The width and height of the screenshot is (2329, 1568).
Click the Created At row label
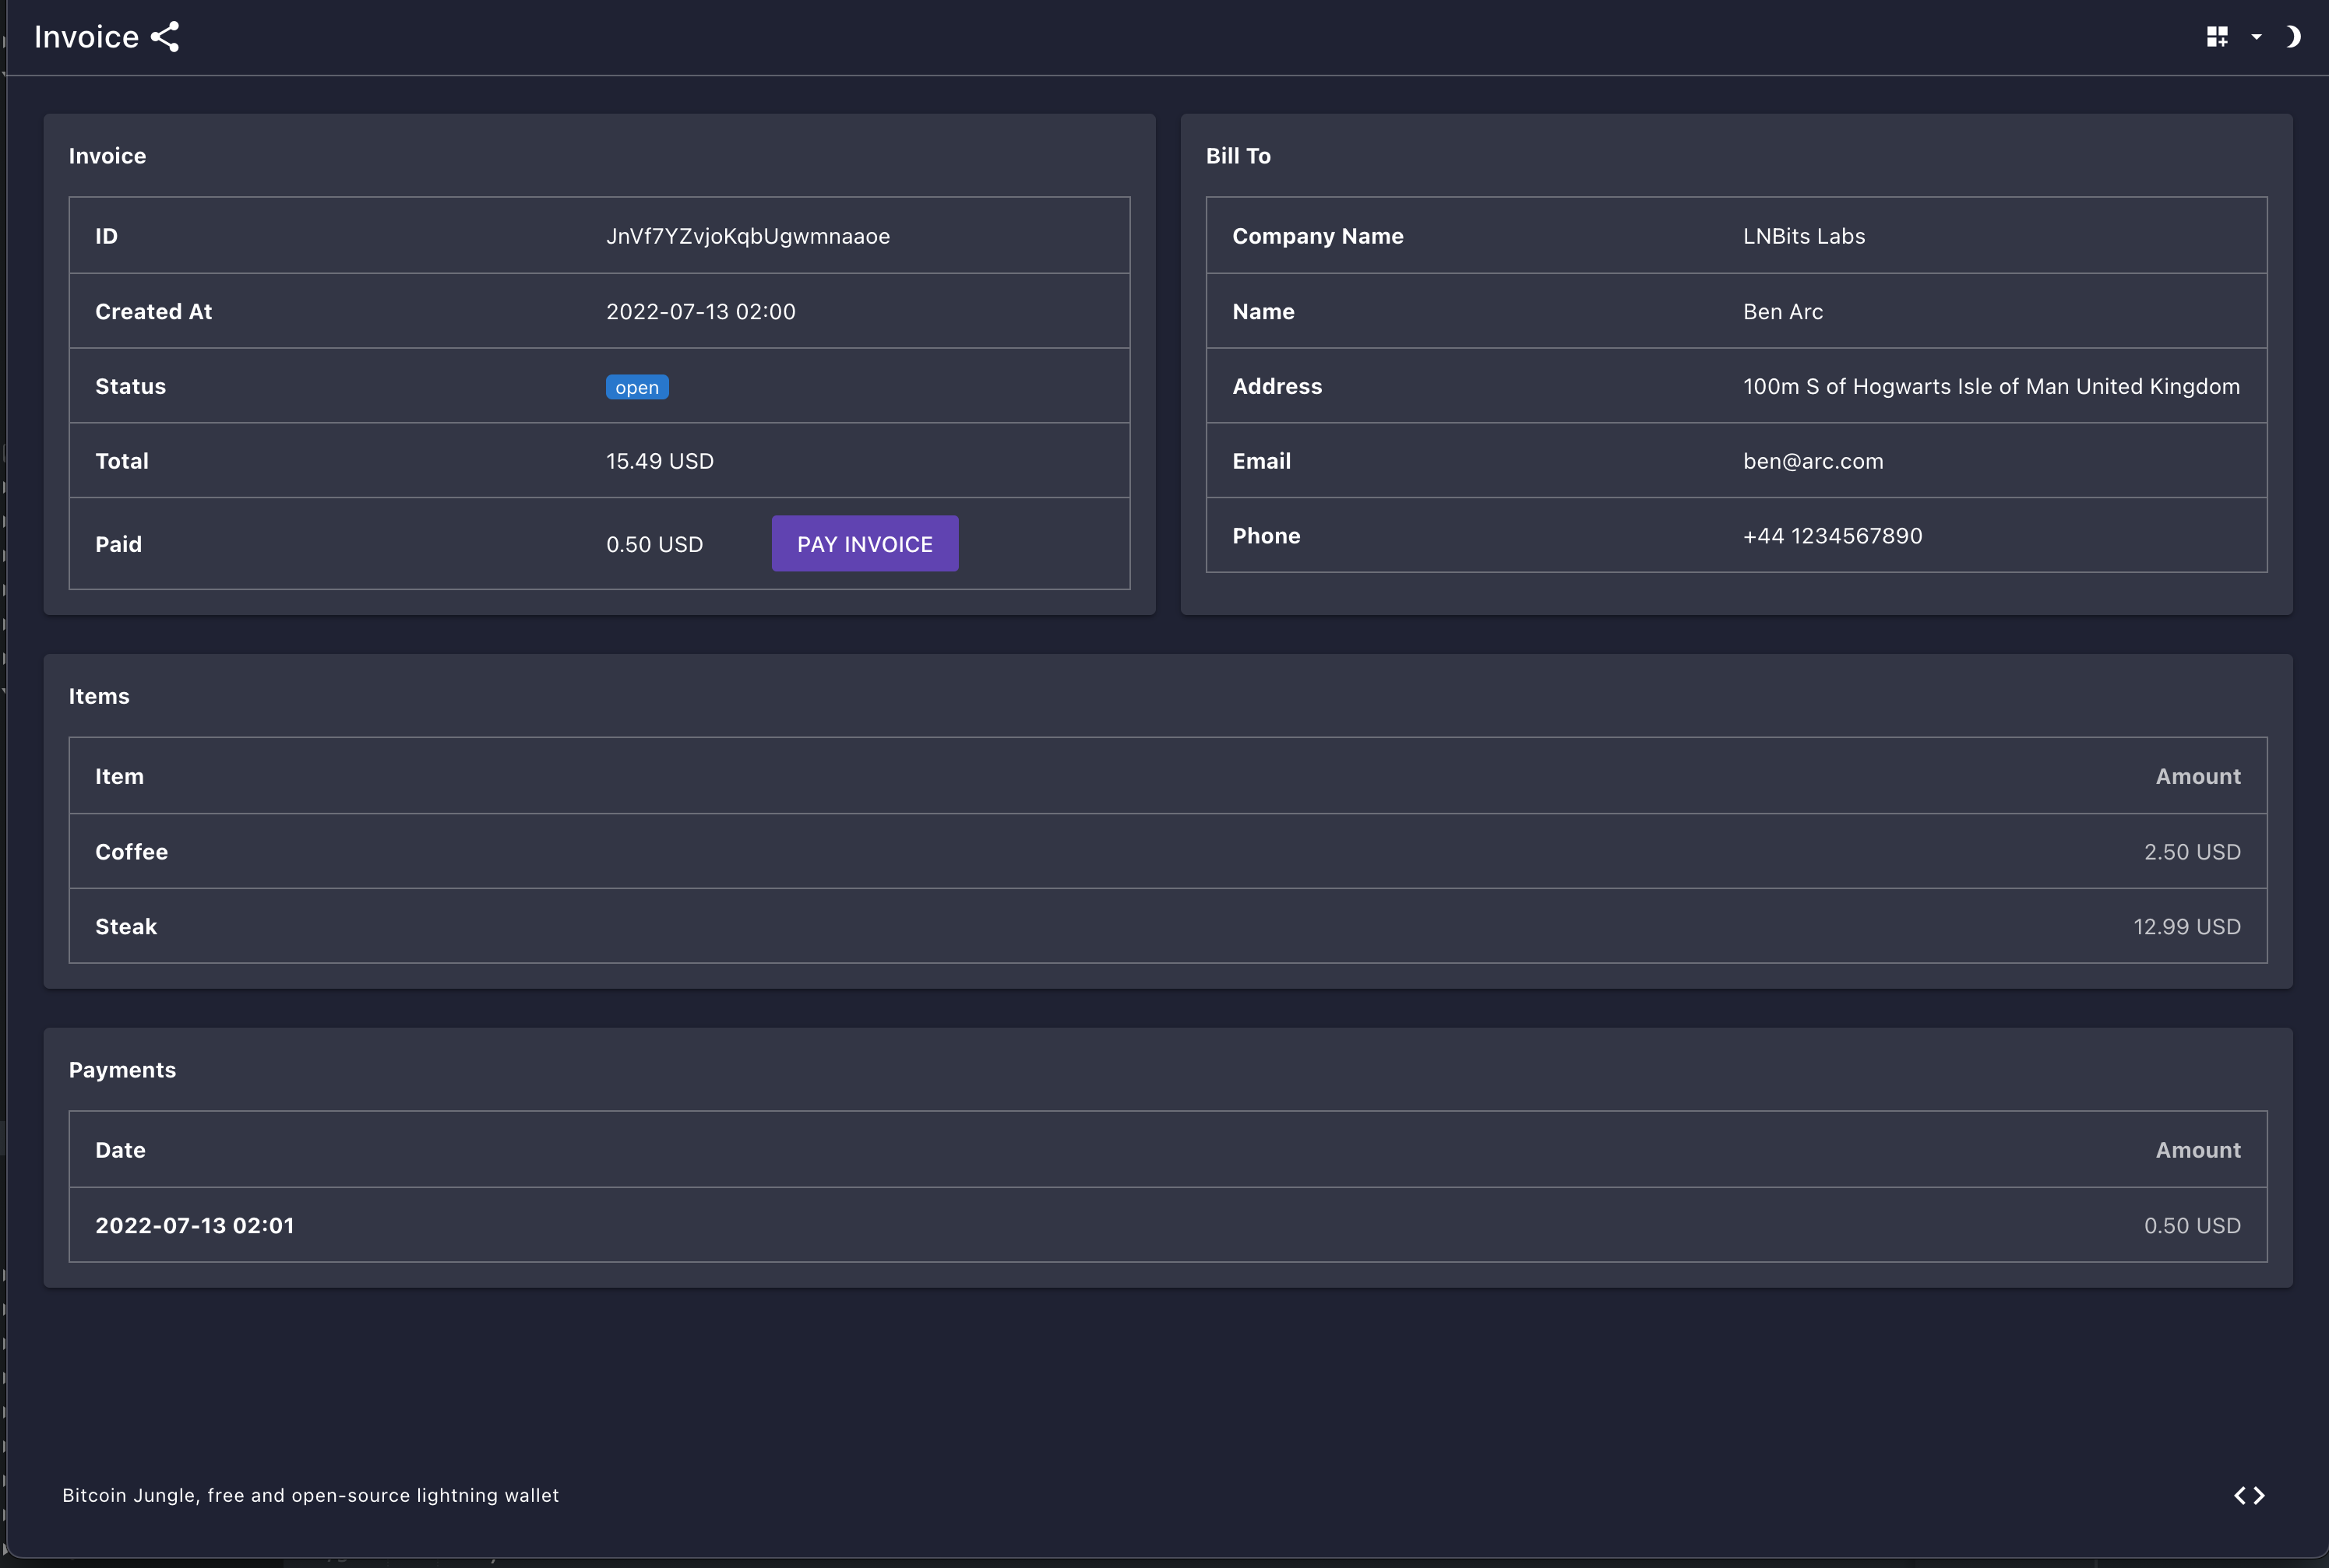click(x=153, y=311)
